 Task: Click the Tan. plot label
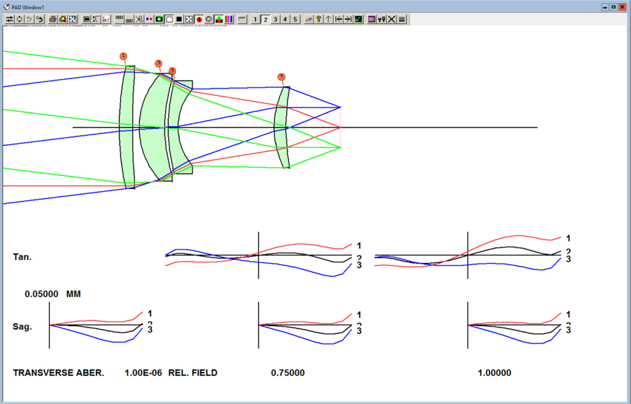[22, 257]
